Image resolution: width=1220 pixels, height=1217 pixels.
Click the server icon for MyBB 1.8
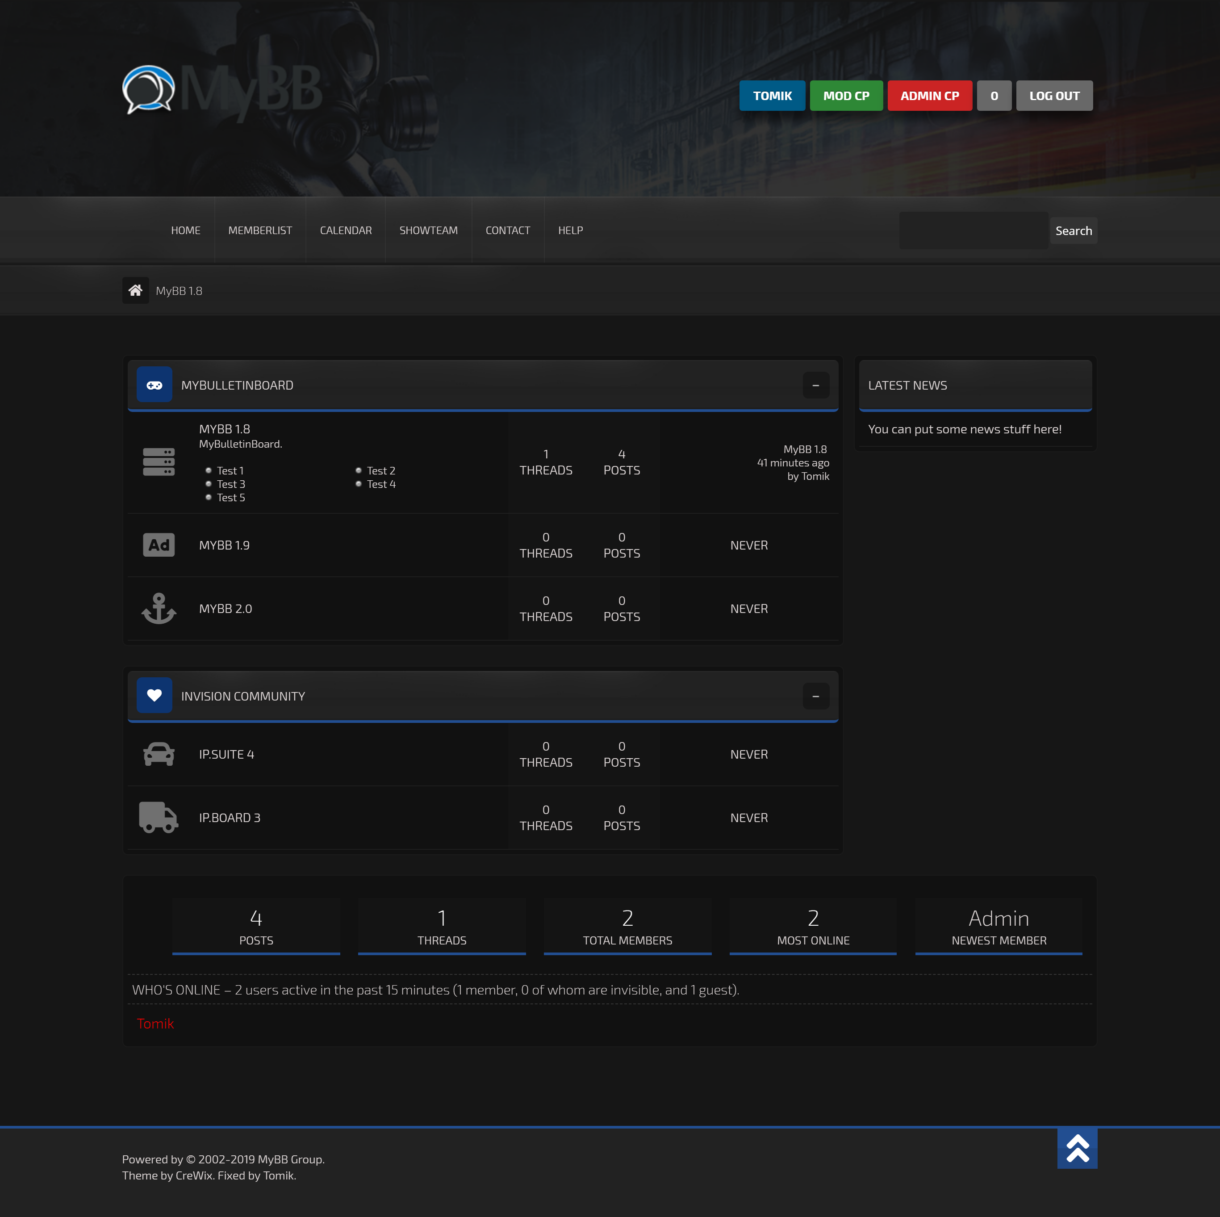coord(159,462)
